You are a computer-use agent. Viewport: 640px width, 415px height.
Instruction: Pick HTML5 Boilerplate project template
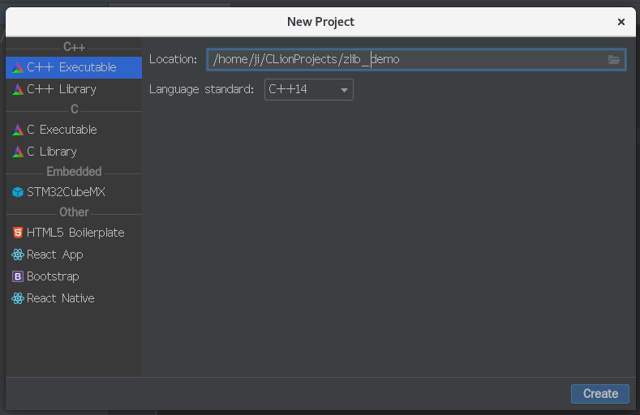tap(75, 233)
